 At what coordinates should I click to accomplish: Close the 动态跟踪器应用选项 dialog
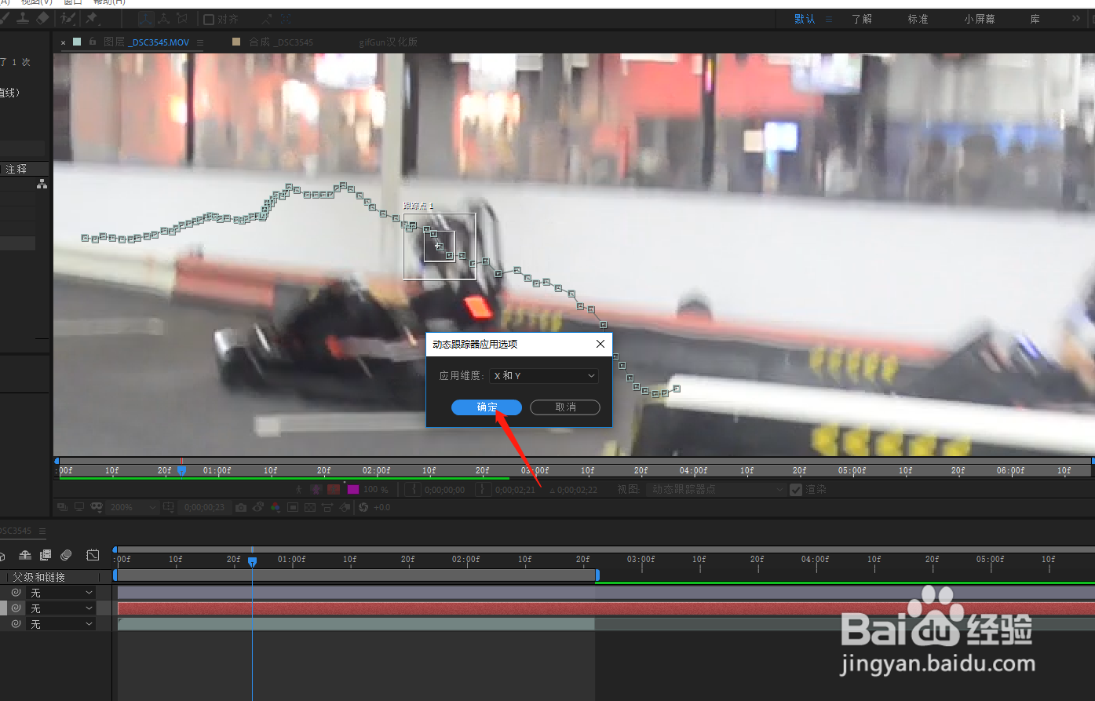point(600,344)
